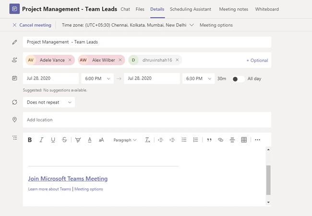Open Learn more about Teams link
312x216 pixels.
click(x=49, y=189)
